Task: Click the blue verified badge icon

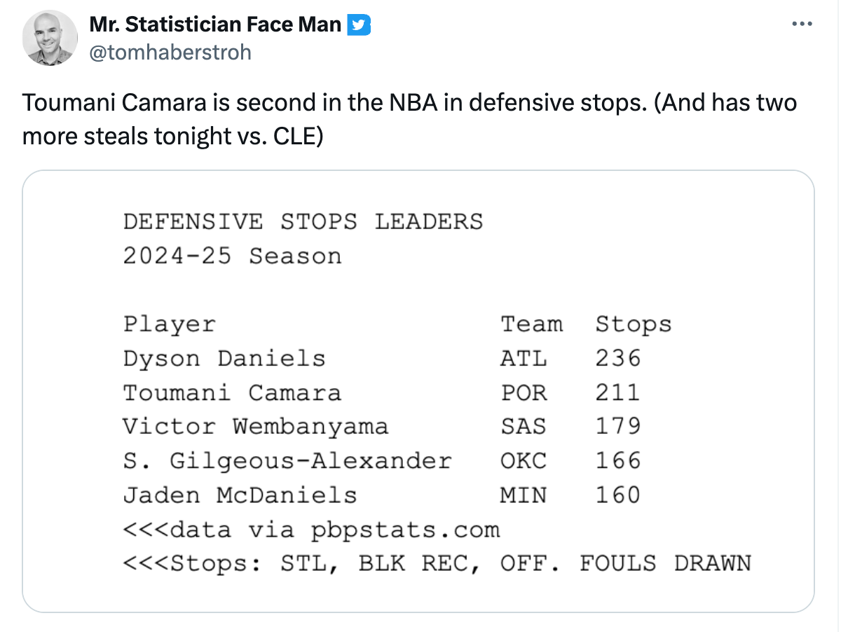Action: [x=360, y=25]
